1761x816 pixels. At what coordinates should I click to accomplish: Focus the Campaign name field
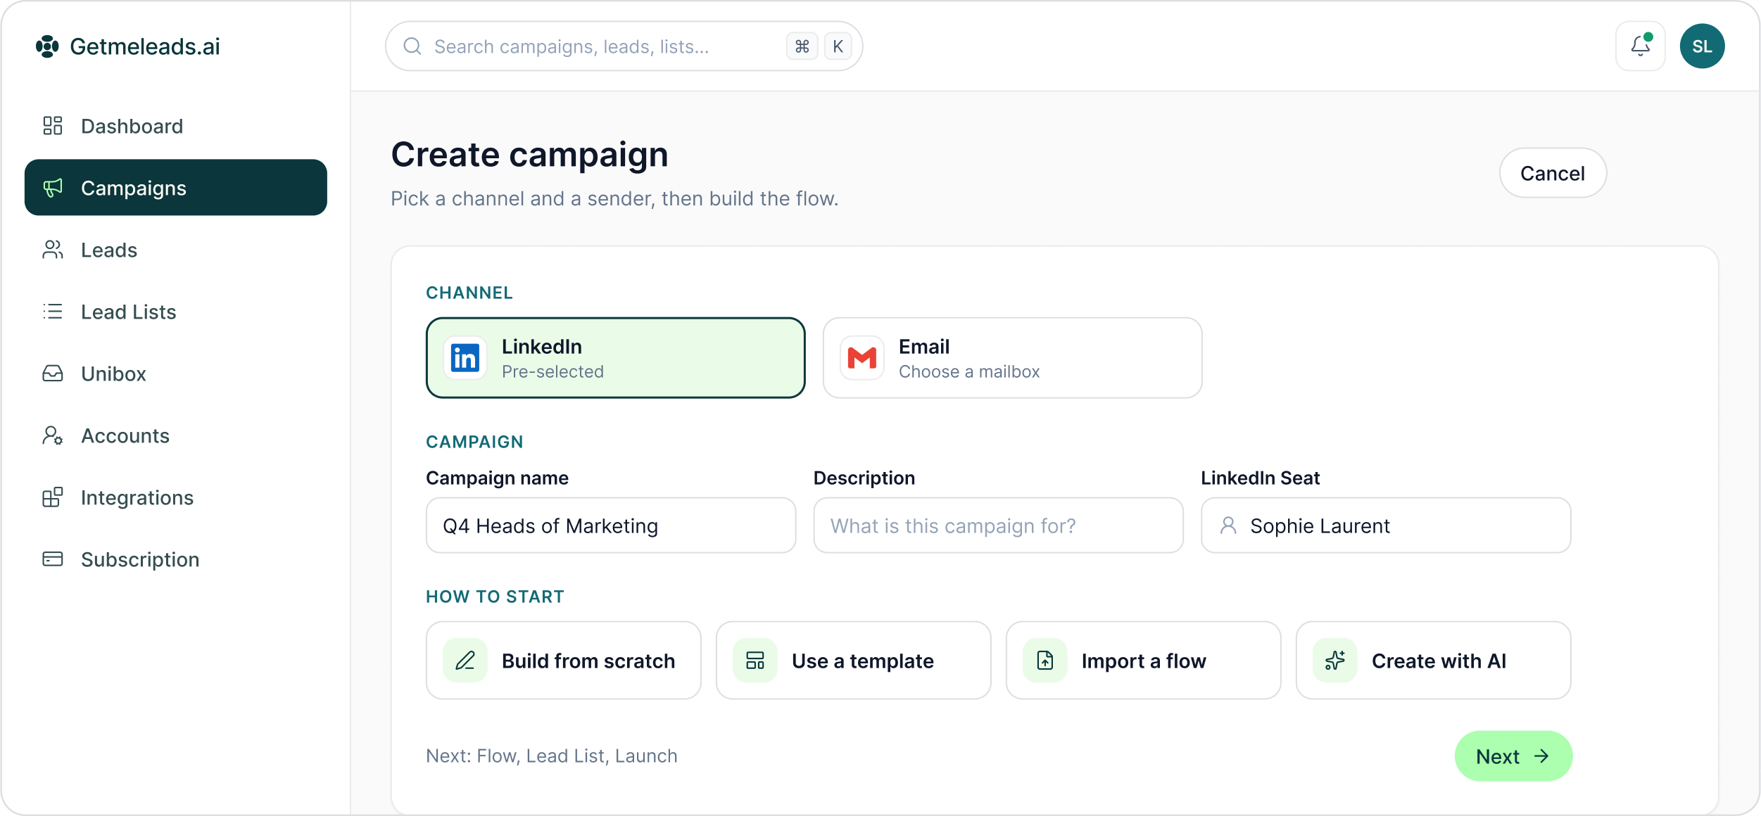[x=611, y=525]
